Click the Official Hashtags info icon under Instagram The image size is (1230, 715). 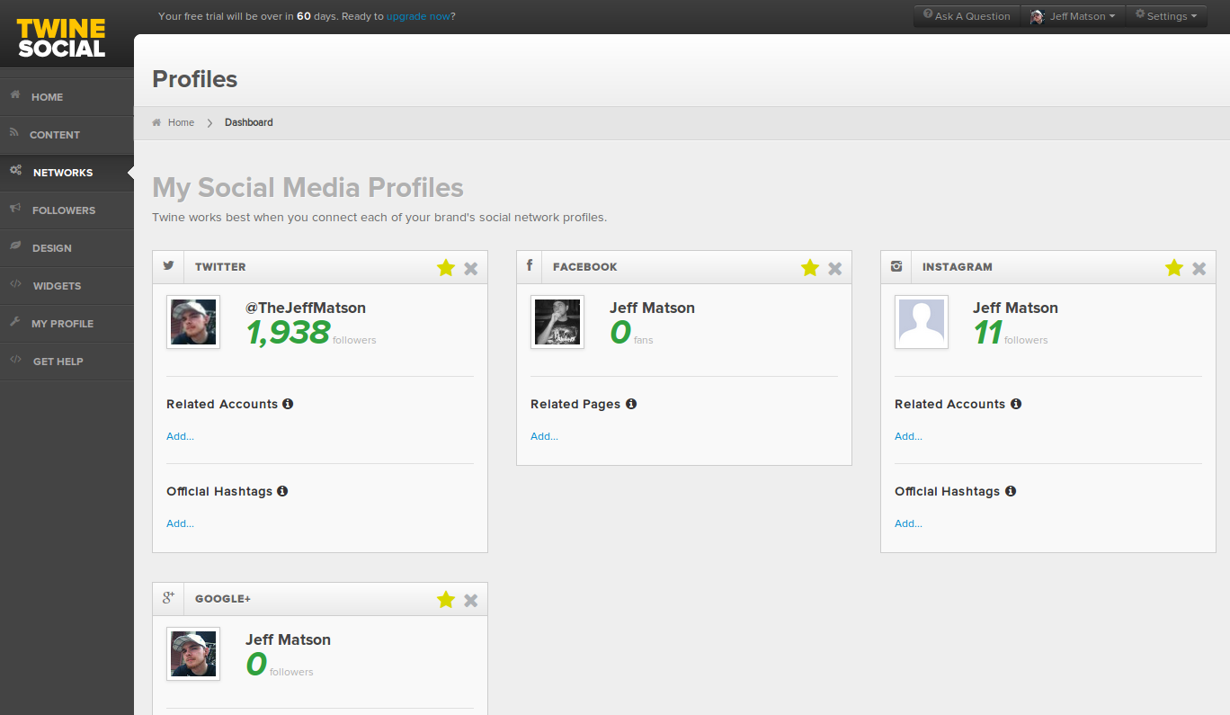click(x=1011, y=491)
